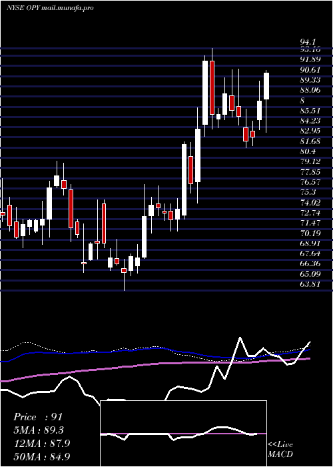
Task: Click the 76.57 price level label
Action: point(310,182)
